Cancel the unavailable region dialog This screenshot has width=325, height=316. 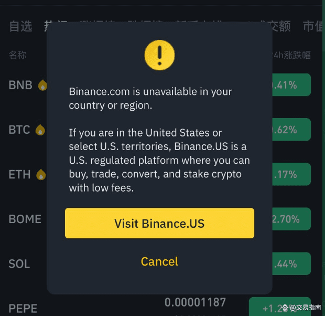click(x=159, y=261)
